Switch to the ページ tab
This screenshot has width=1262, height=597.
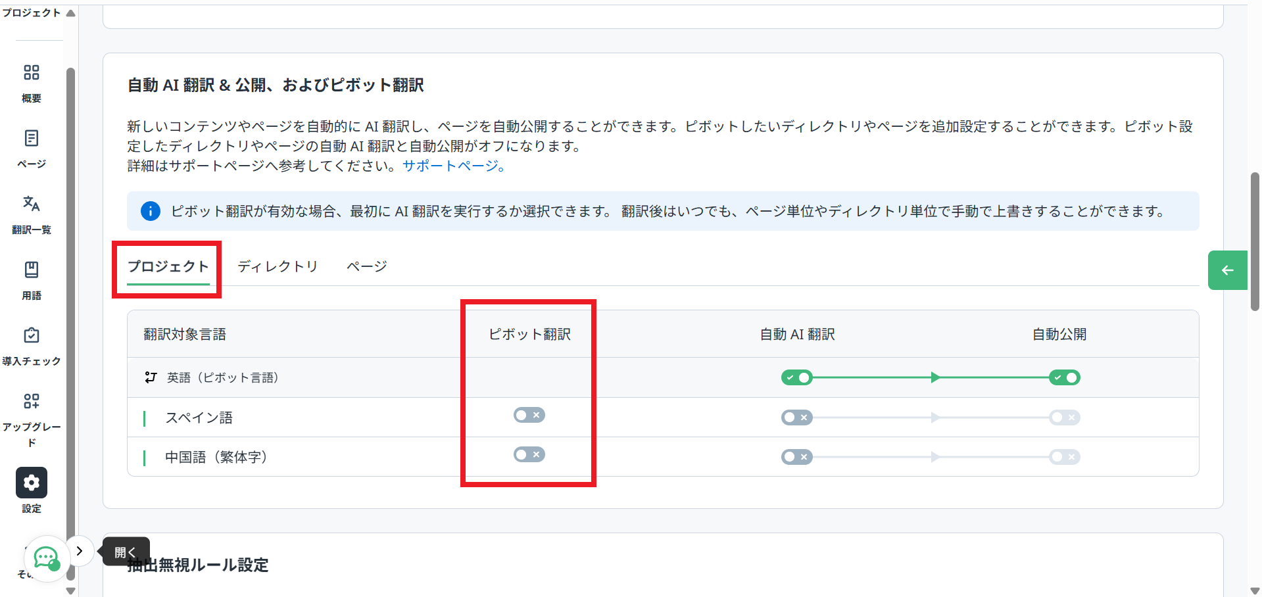point(366,266)
